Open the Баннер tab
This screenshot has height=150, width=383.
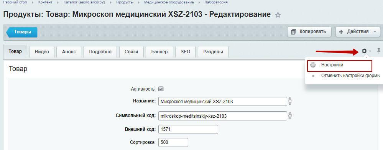tap(159, 52)
